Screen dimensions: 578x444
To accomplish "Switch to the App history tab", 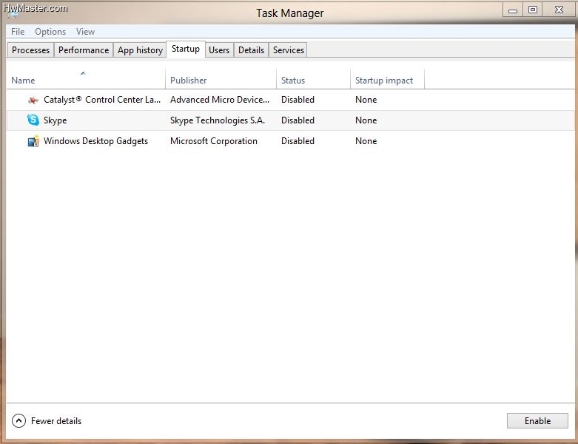I will 140,50.
